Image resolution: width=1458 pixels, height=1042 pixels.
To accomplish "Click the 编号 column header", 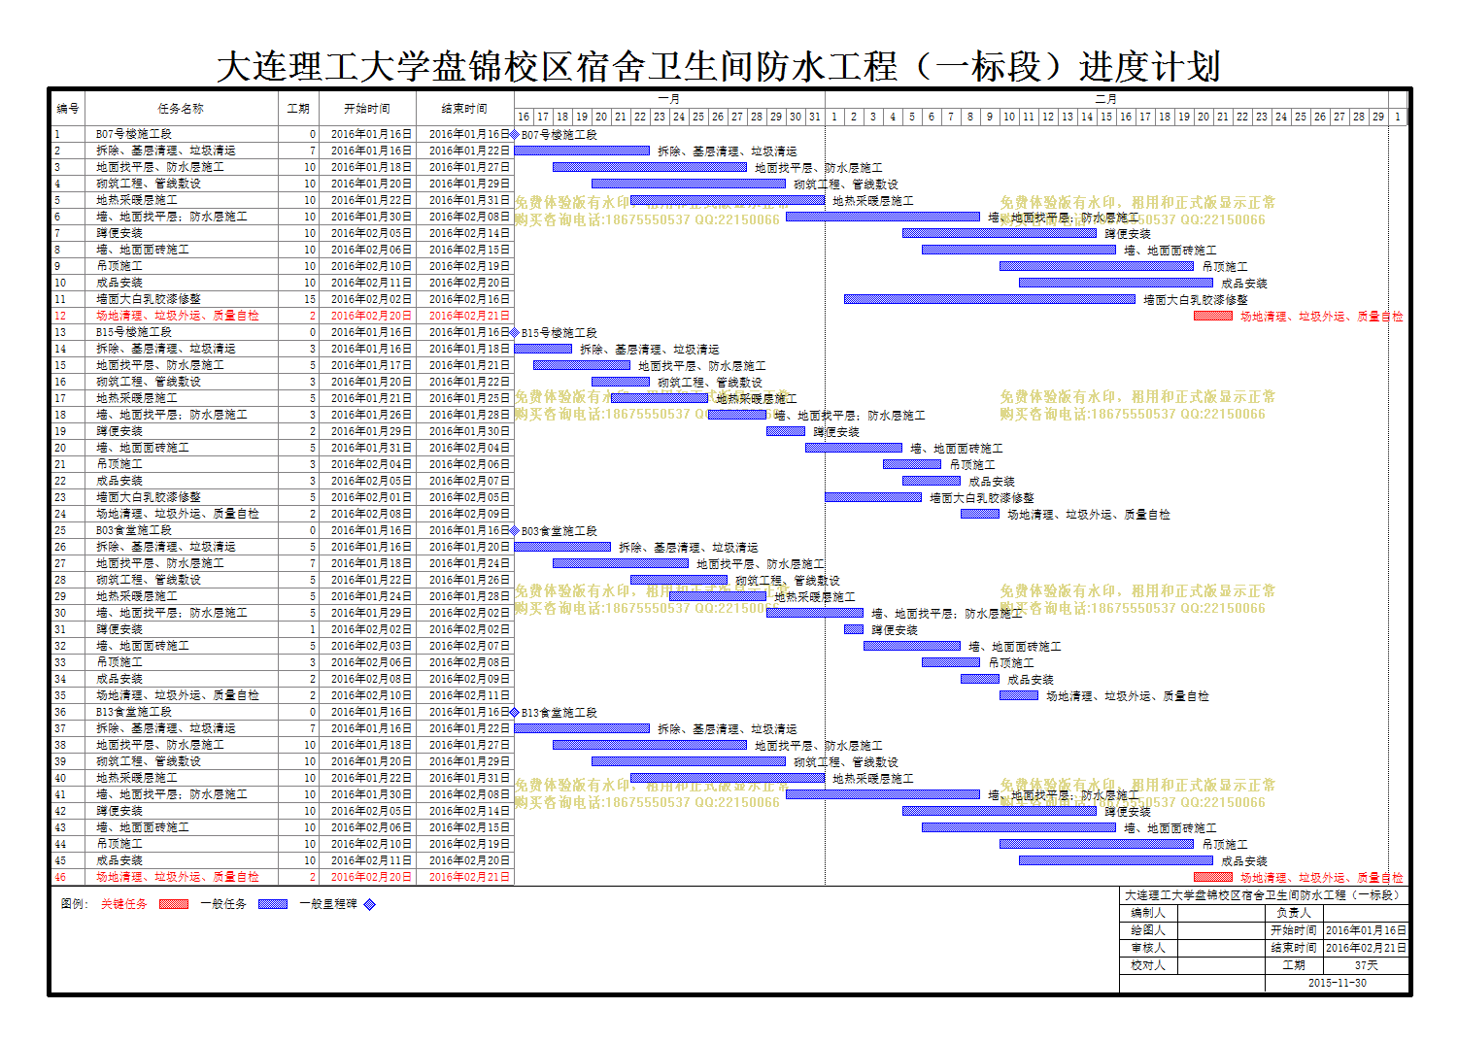I will 68,109.
